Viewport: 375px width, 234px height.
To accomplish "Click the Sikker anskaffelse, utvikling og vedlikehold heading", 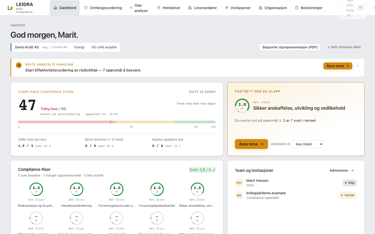I will click(x=299, y=108).
